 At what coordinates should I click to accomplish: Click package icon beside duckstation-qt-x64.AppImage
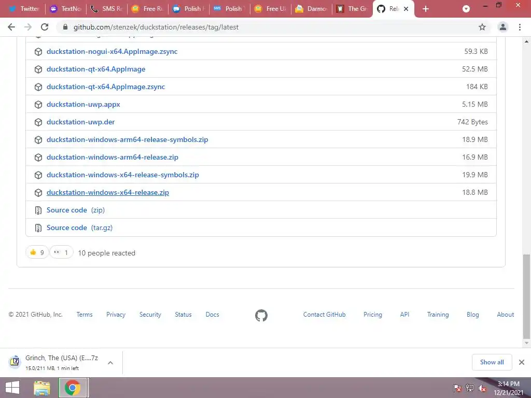click(x=38, y=69)
